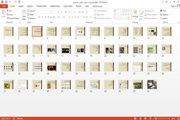This screenshot has height=120, width=180.
Task: Toggle Italic formatting
Action: coord(42,17)
